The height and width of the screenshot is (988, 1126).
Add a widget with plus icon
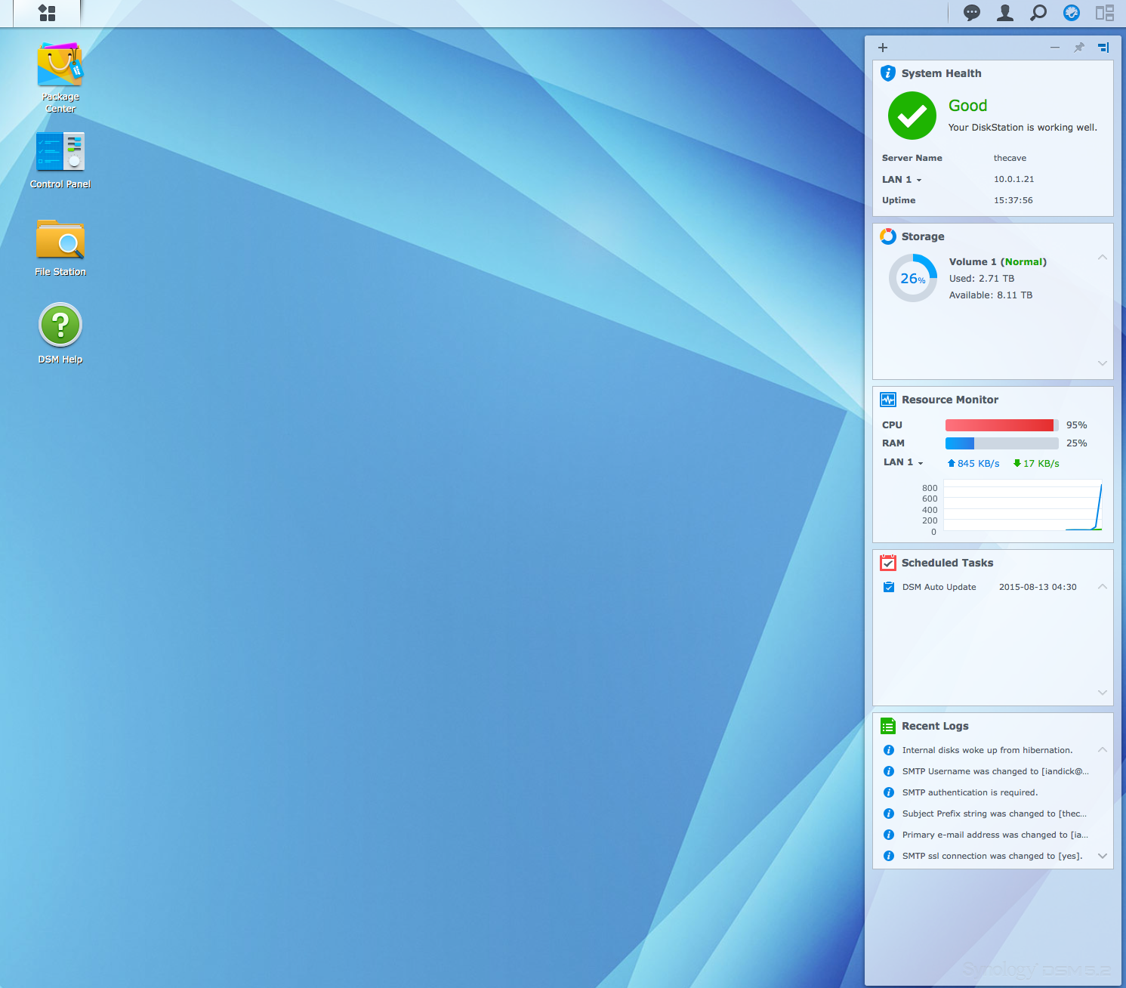(883, 48)
